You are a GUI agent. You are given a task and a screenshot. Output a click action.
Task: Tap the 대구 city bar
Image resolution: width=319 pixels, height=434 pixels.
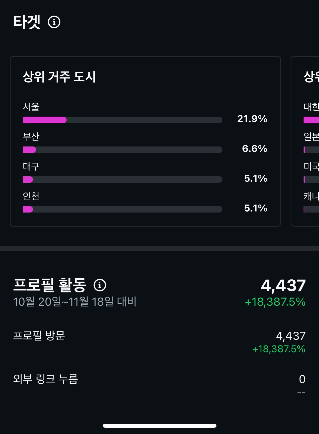click(122, 180)
